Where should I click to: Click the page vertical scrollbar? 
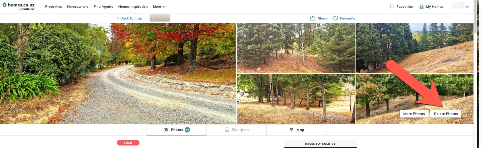475,74
